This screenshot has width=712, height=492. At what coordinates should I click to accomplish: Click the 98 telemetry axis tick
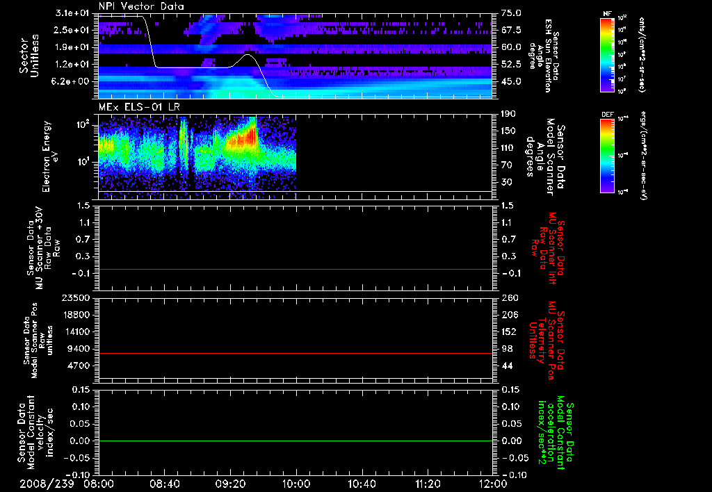point(507,349)
